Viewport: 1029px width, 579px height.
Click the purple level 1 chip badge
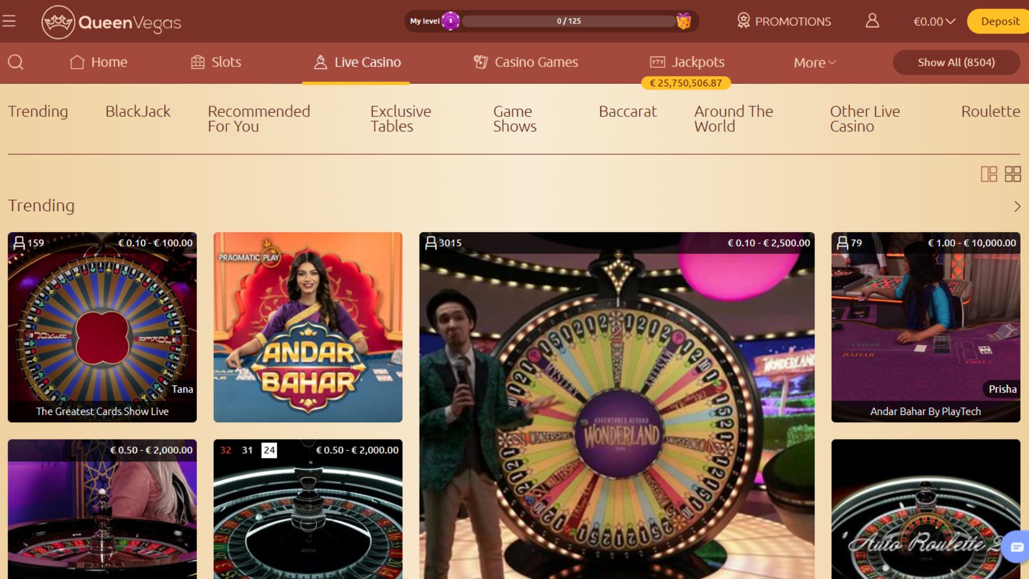tap(451, 21)
